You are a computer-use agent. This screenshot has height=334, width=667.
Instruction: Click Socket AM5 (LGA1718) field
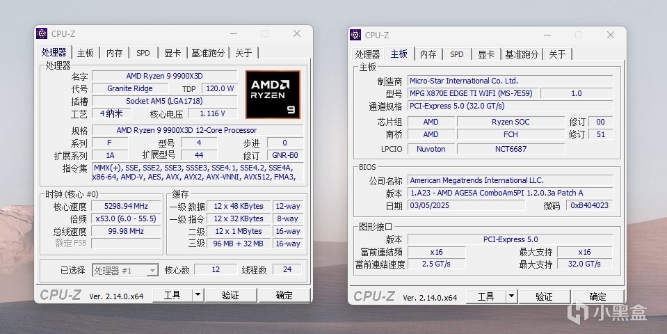[165, 101]
